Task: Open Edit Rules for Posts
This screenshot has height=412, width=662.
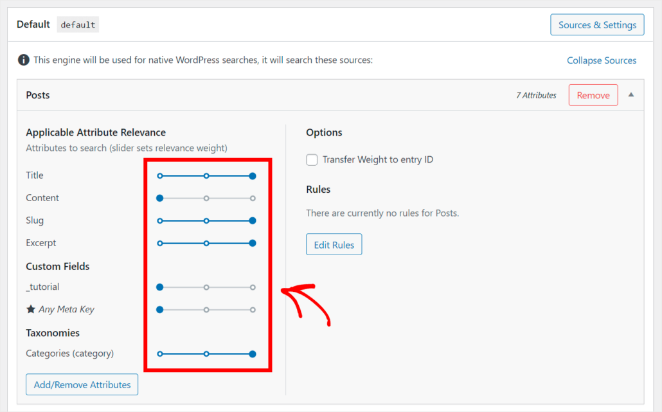Action: 334,244
